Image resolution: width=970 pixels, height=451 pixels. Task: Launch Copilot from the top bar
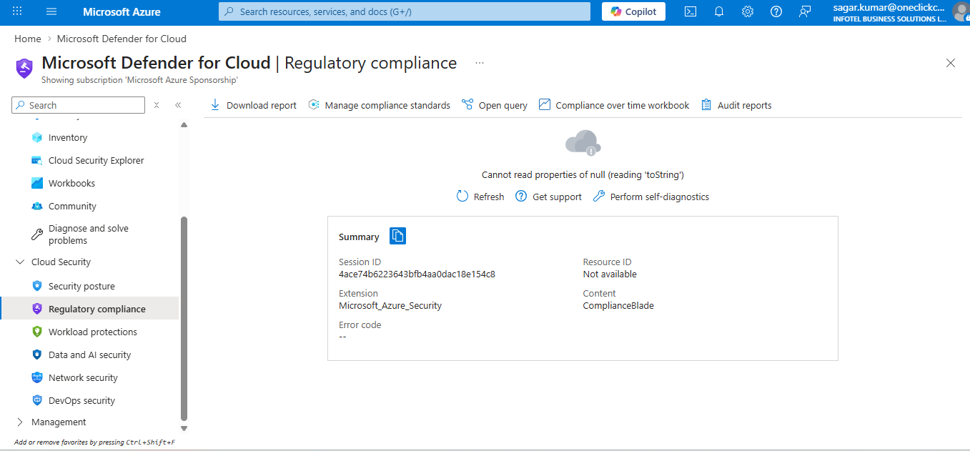click(633, 11)
